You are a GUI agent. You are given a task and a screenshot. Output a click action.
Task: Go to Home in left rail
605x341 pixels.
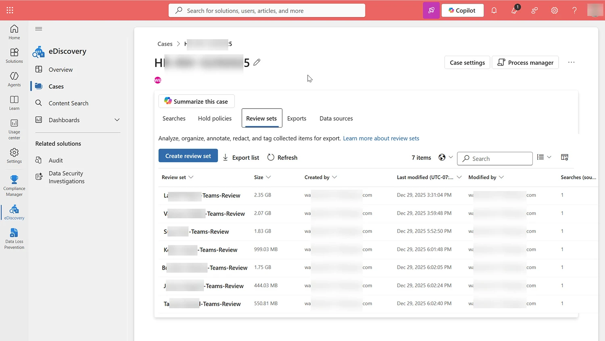(14, 32)
